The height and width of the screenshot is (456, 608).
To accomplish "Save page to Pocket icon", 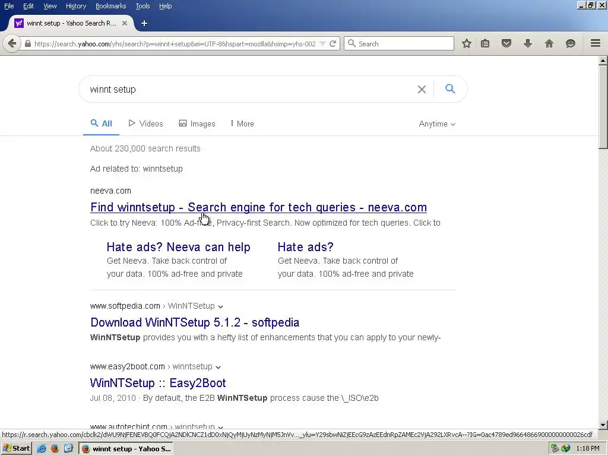I will (506, 43).
